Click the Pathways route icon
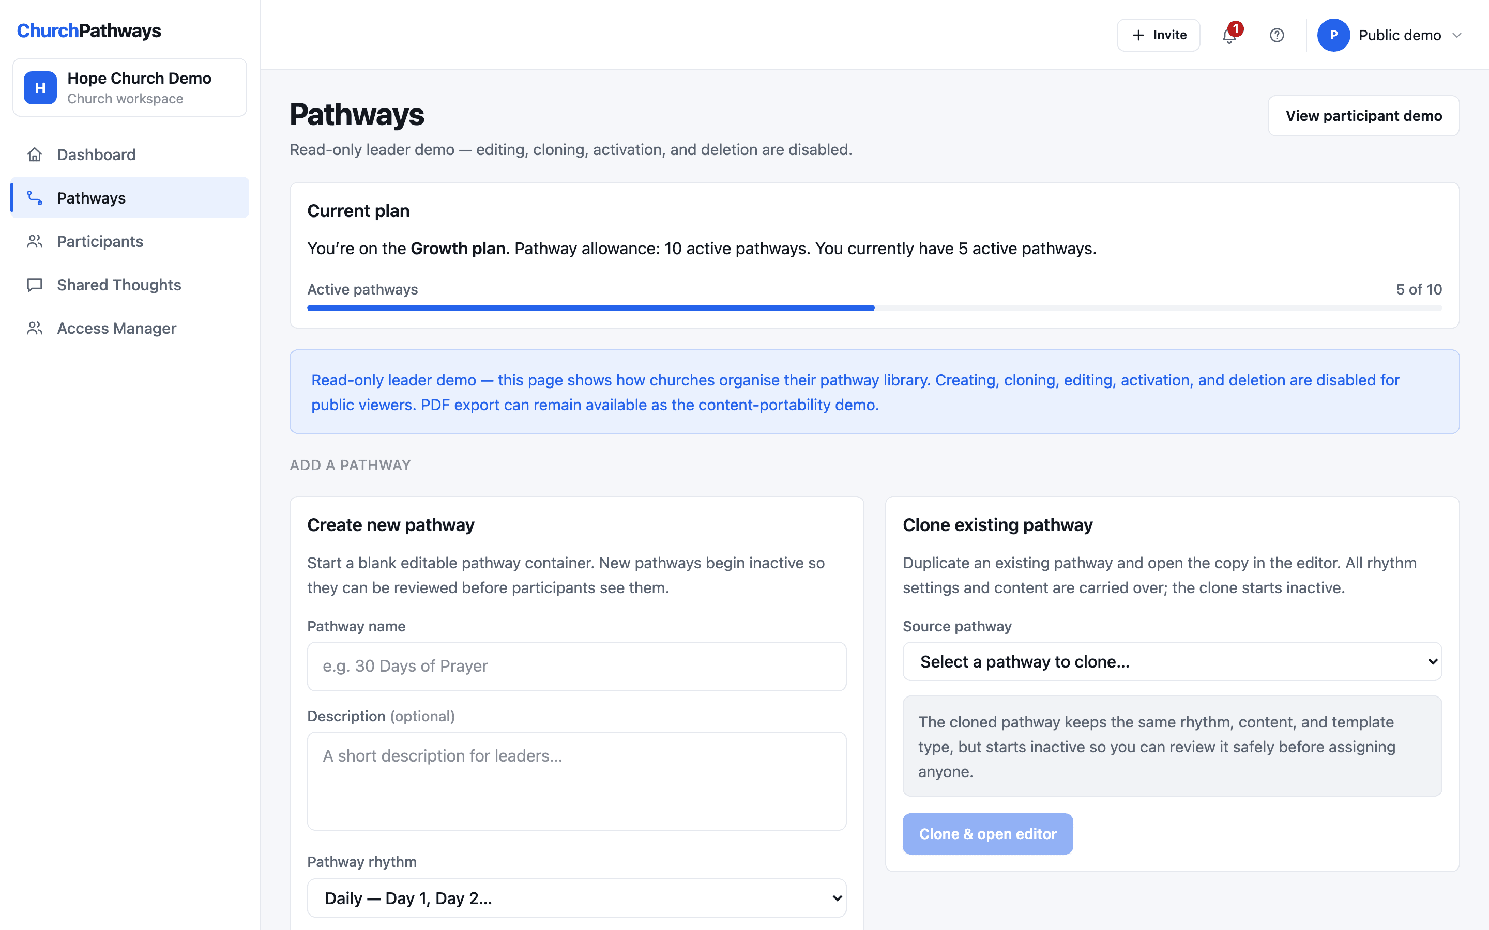 (x=35, y=197)
